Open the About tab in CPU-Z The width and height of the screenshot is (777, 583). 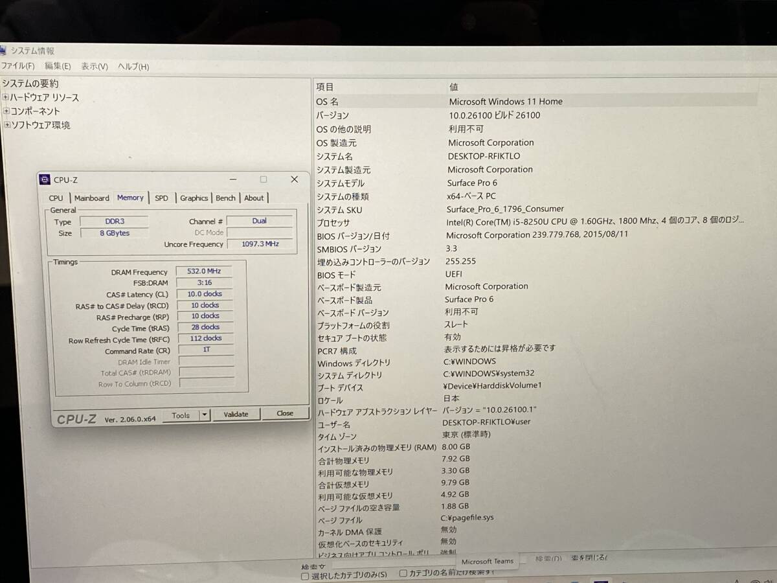click(254, 198)
